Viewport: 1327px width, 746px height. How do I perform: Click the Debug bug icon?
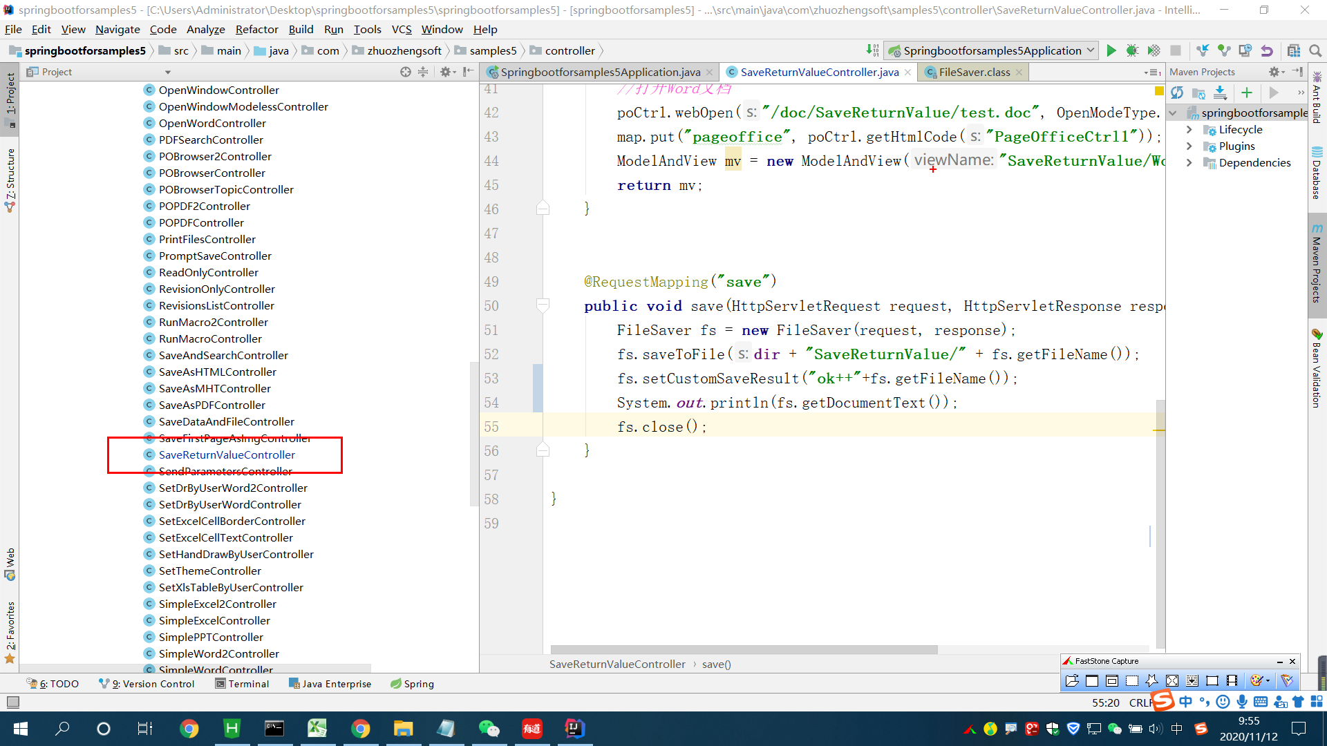tap(1132, 50)
